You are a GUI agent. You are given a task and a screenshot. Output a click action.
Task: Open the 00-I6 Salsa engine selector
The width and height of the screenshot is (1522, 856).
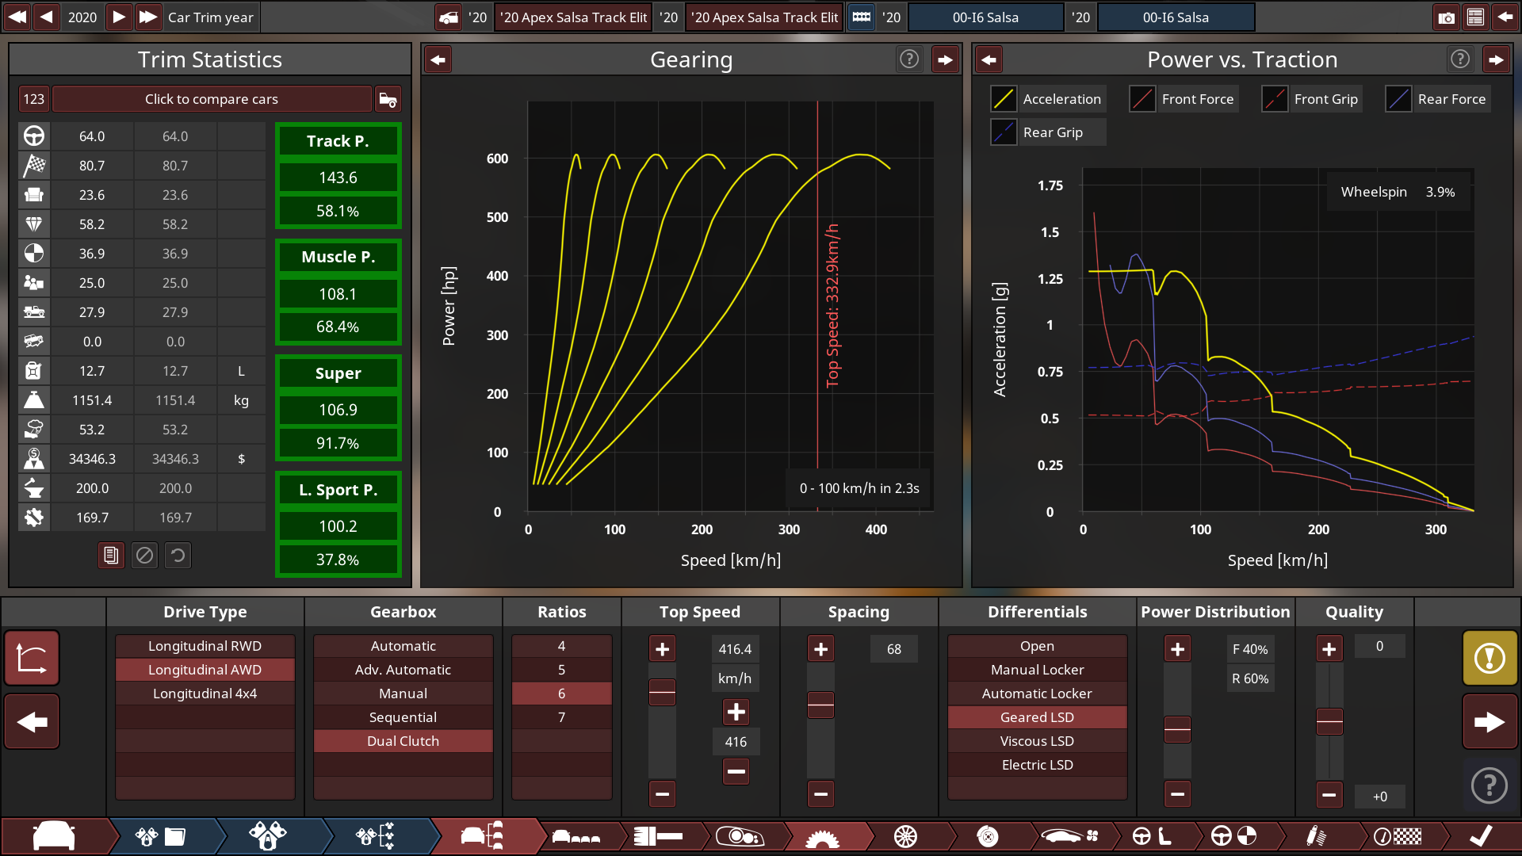click(985, 17)
